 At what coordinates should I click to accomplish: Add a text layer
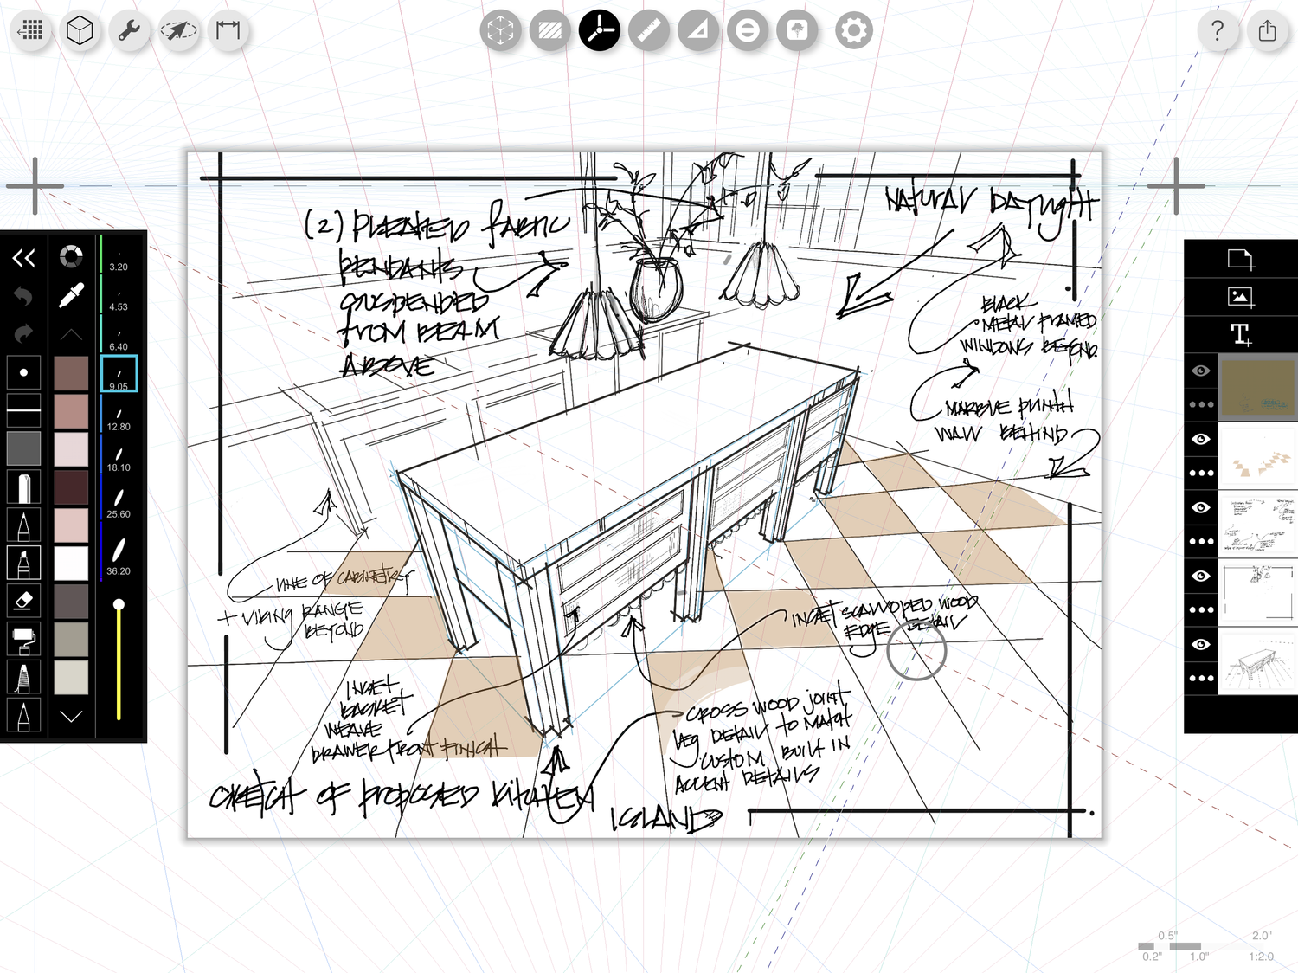(x=1241, y=334)
